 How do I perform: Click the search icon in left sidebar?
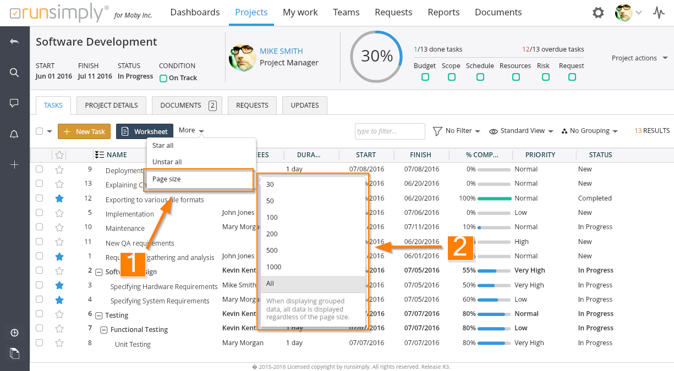coord(14,73)
